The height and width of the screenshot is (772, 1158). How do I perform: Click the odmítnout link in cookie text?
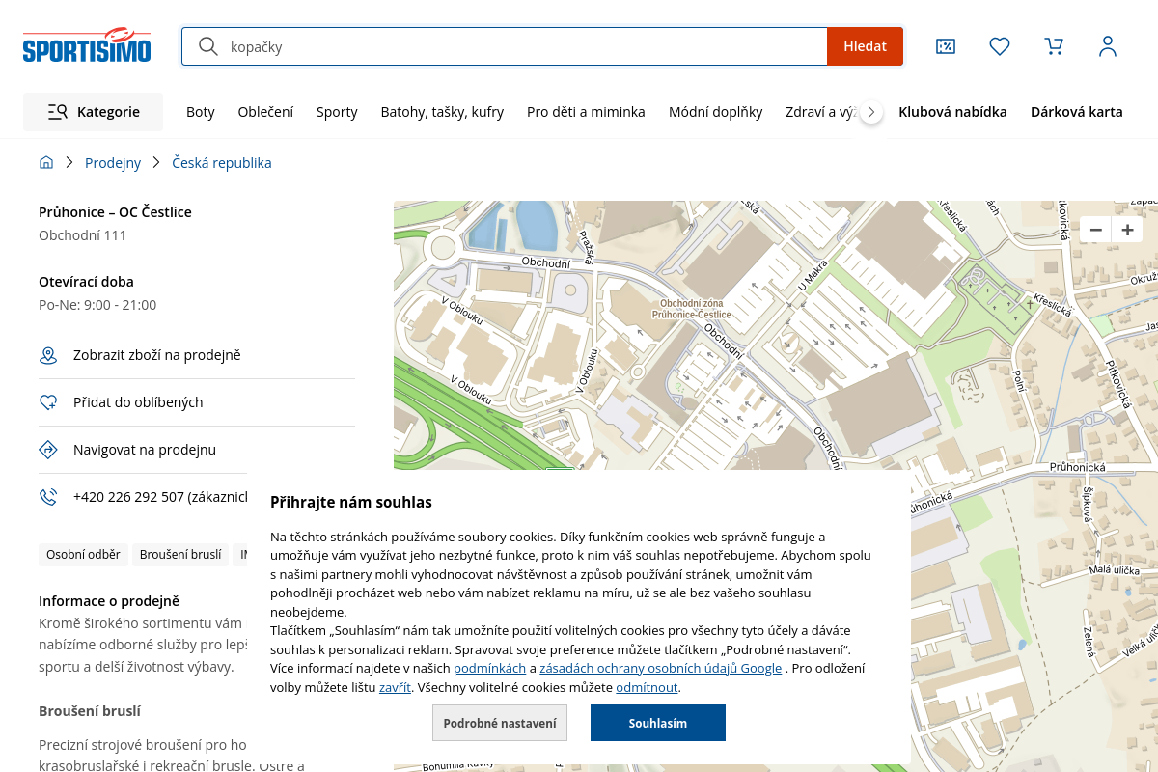tap(647, 688)
